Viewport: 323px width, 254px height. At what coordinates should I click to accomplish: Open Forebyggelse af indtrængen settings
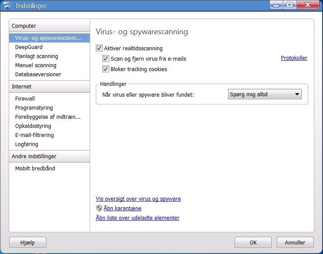point(49,117)
